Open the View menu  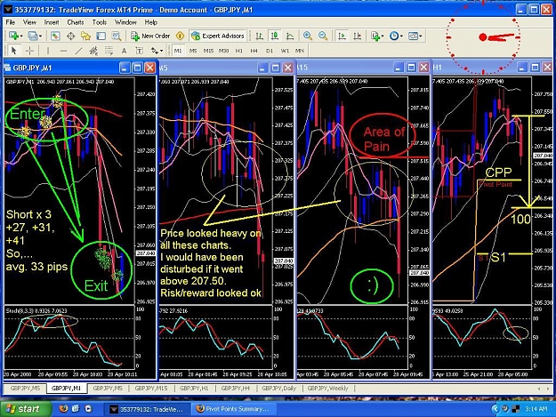[x=29, y=22]
